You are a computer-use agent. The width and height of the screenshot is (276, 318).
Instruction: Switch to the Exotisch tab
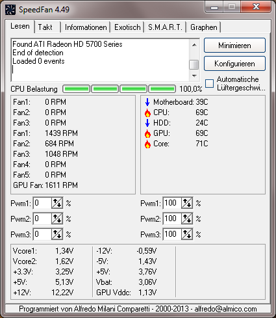pyautogui.click(x=127, y=27)
